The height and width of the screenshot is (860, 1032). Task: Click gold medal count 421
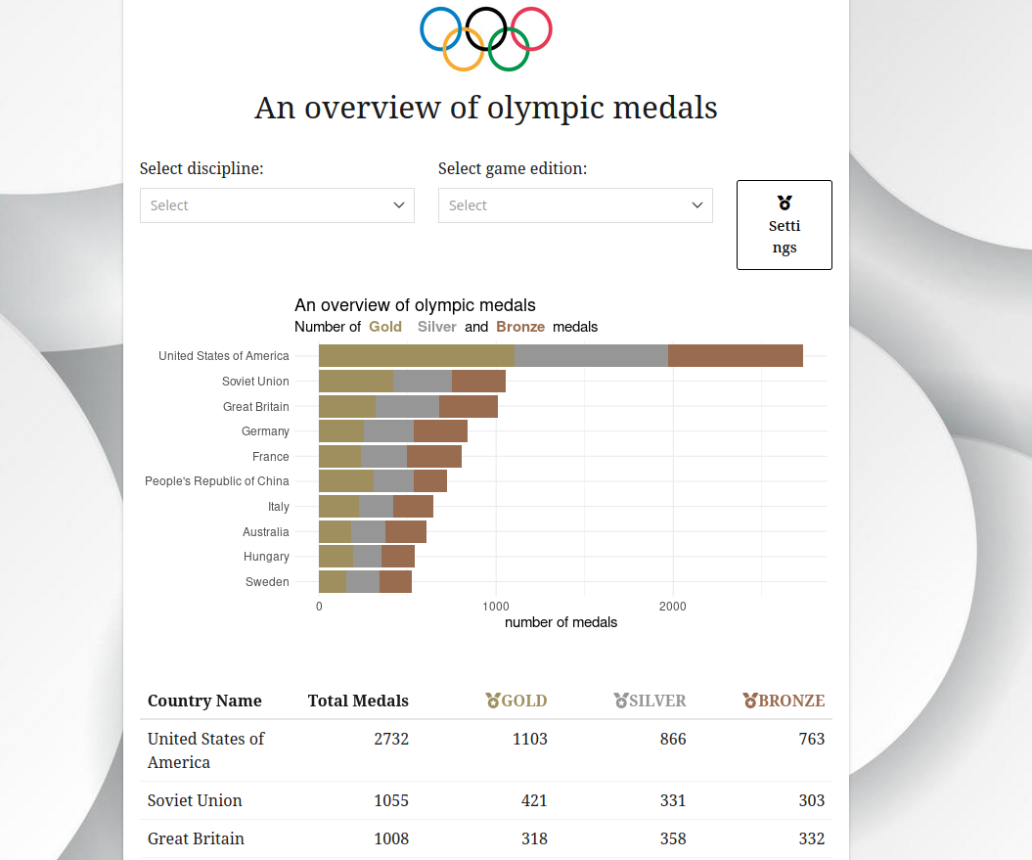point(534,800)
